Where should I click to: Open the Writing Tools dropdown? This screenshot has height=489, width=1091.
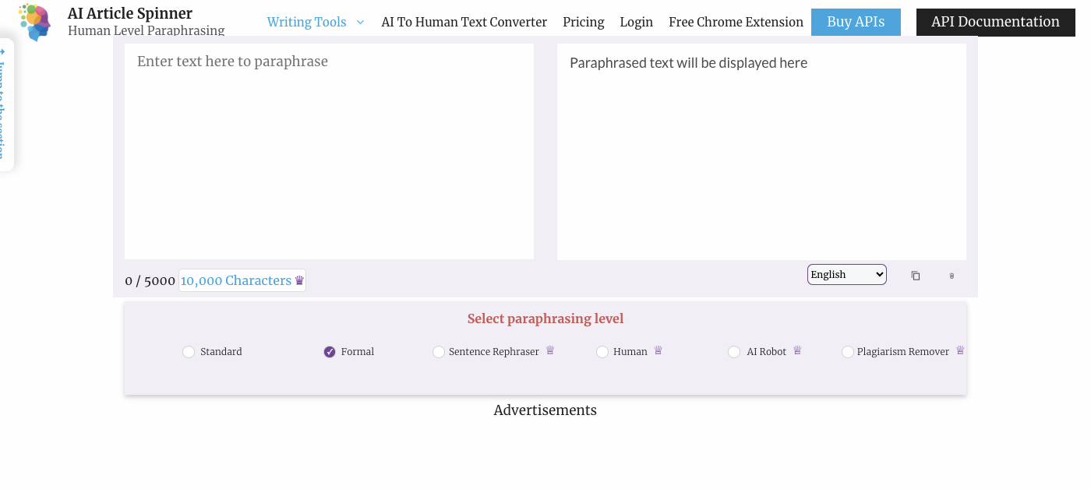click(315, 22)
